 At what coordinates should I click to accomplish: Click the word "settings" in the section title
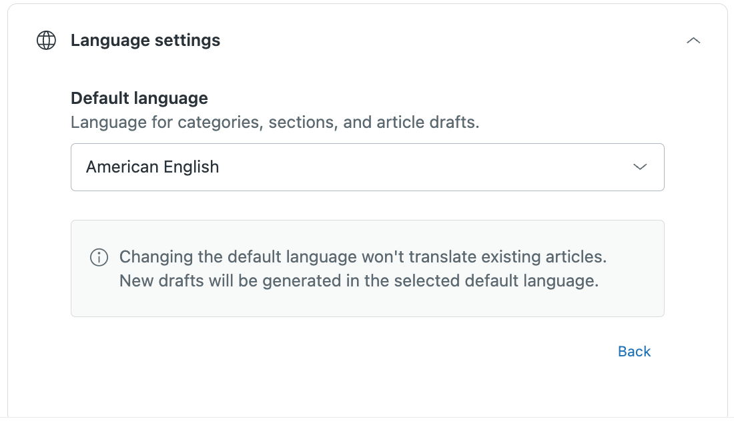click(x=188, y=41)
